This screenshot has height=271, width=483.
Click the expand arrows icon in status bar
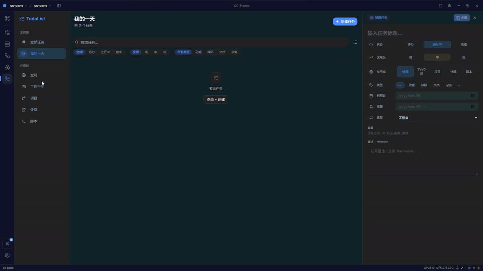click(462, 268)
